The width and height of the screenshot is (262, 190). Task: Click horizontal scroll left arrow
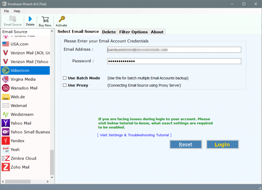click(3, 181)
